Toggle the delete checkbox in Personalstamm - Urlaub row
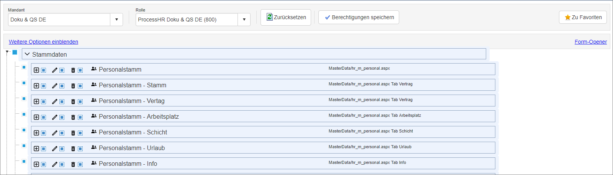The image size is (613, 175). point(80,149)
